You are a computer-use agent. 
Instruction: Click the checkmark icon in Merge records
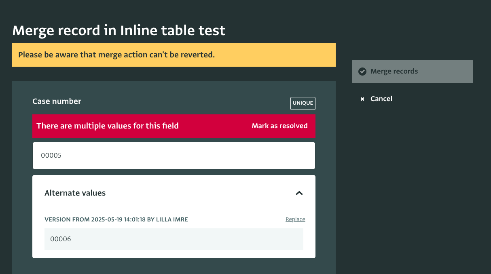click(x=362, y=72)
